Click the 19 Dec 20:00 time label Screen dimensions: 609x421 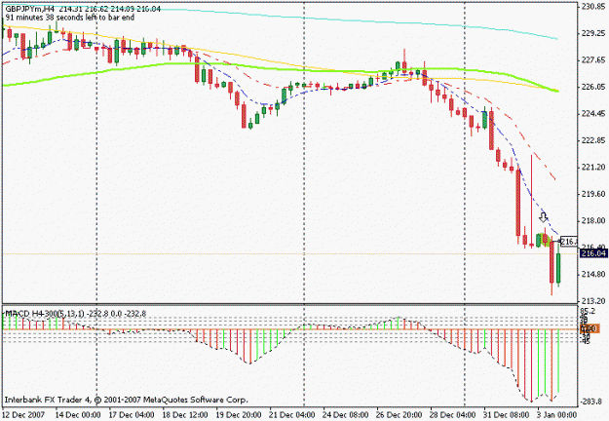click(239, 415)
